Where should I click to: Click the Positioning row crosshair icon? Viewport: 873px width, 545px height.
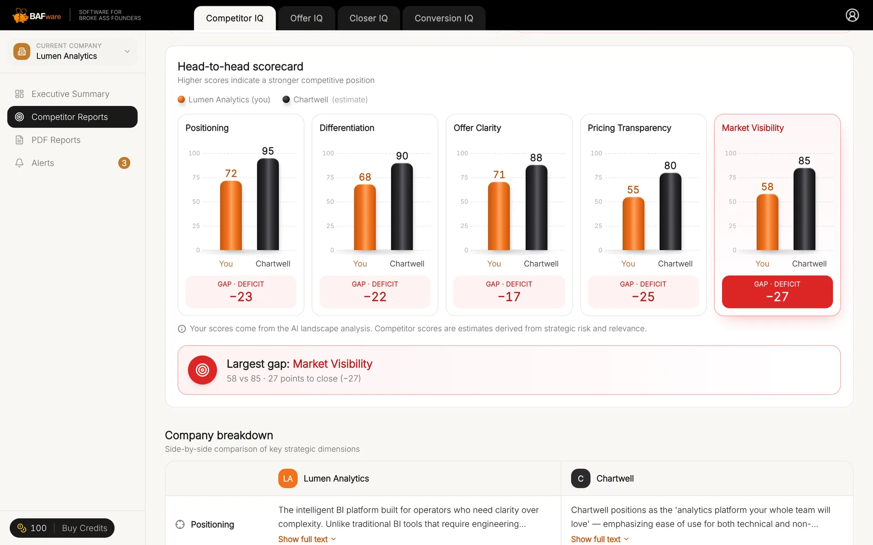[x=180, y=524]
